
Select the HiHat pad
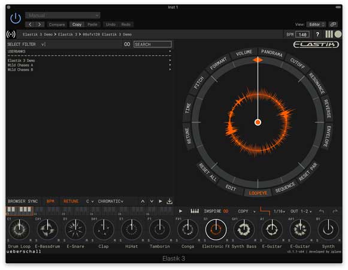[x=132, y=229]
